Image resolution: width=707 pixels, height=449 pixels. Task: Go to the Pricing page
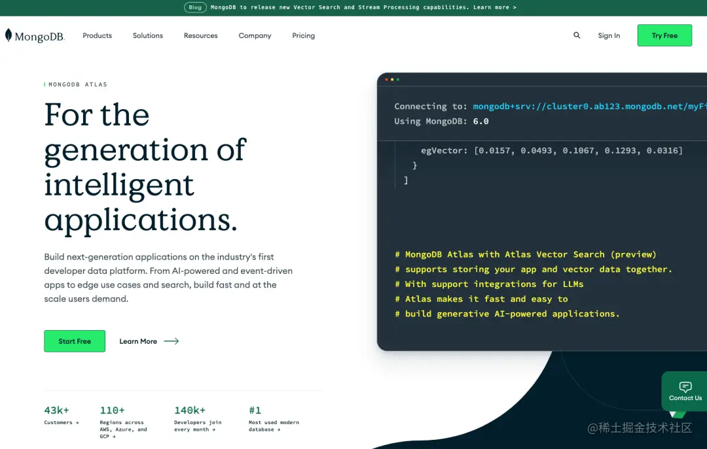tap(304, 35)
